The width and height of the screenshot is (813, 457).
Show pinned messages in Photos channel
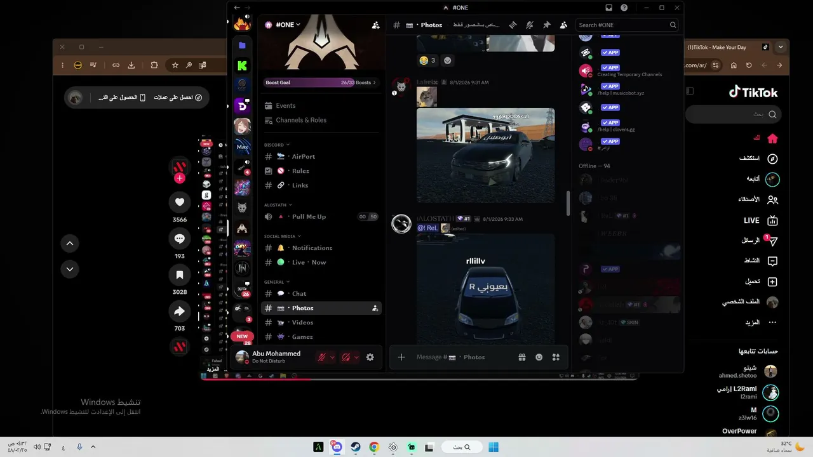click(546, 25)
